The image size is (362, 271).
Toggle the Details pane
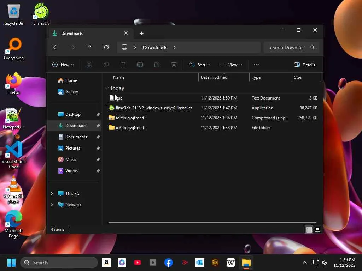click(x=304, y=65)
